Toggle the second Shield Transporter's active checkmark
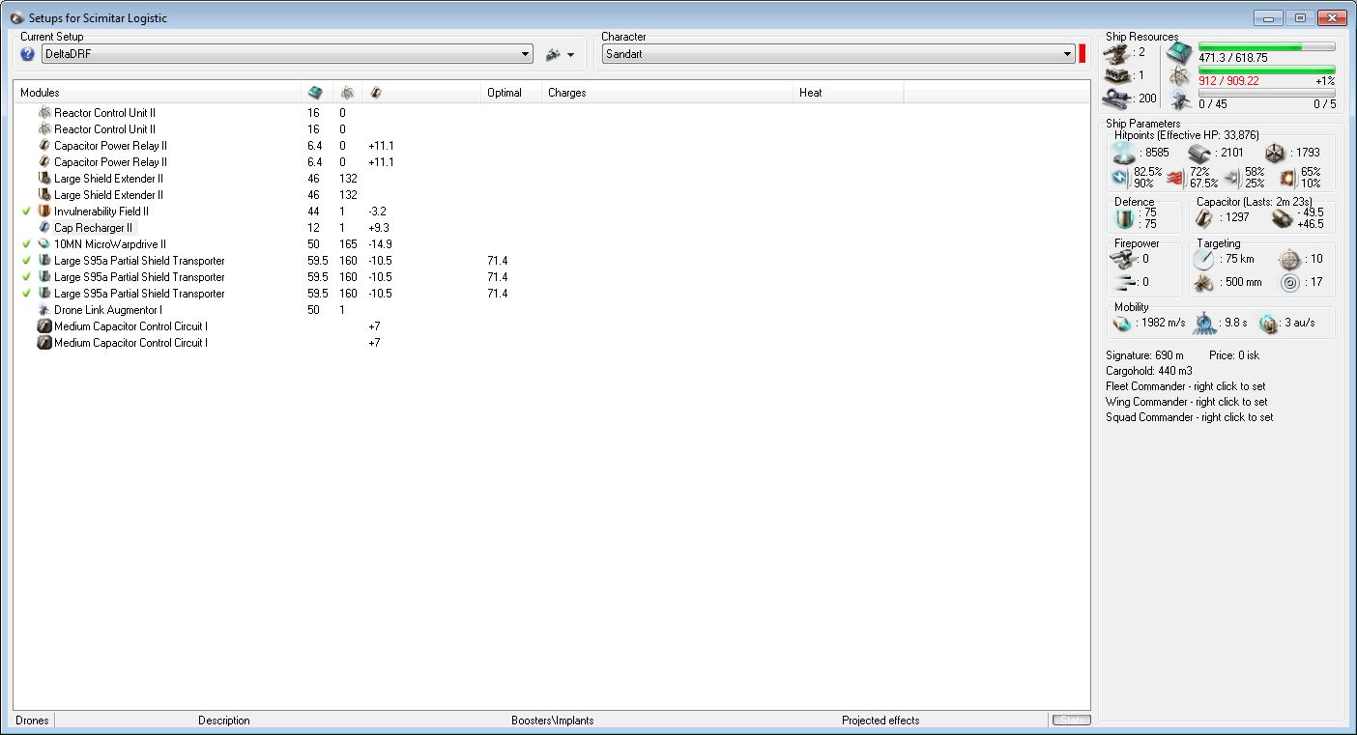This screenshot has width=1357, height=735. (26, 277)
